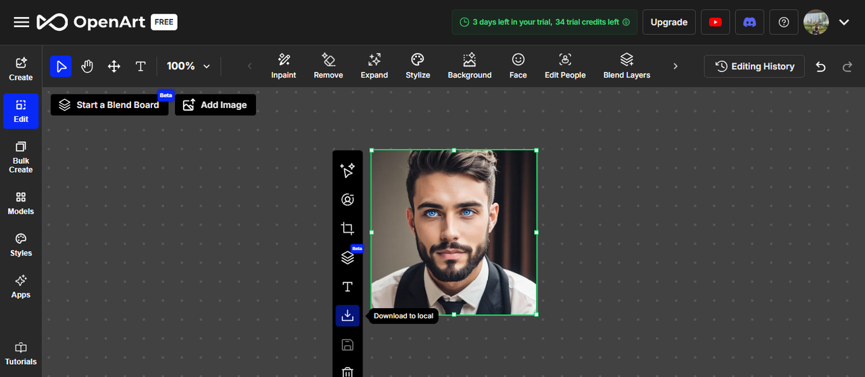Viewport: 865px width, 377px height.
Task: Choose the Blend Layers tool
Action: coord(626,66)
